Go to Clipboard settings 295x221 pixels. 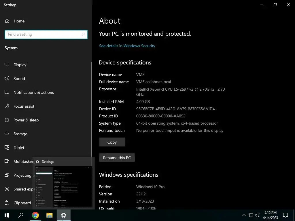[22, 203]
